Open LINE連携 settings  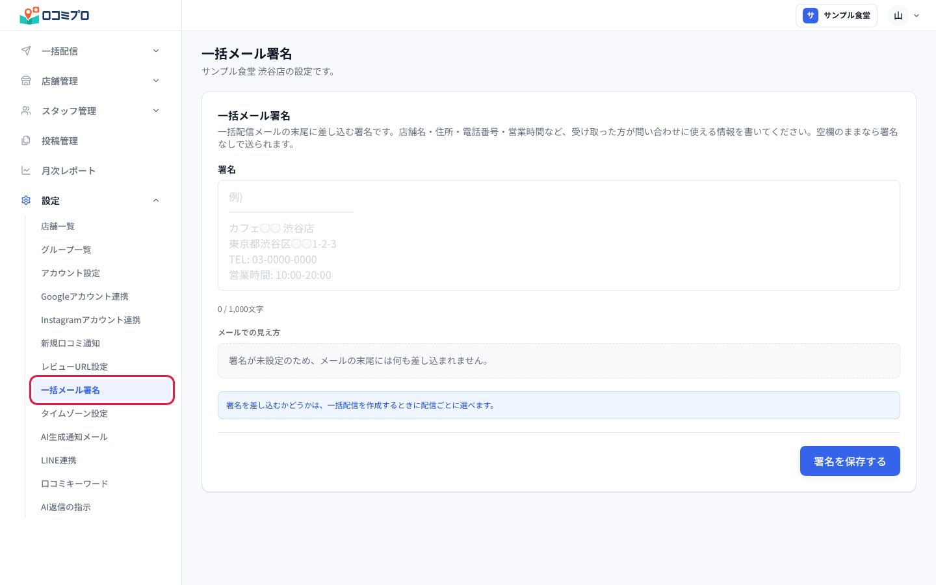[58, 460]
